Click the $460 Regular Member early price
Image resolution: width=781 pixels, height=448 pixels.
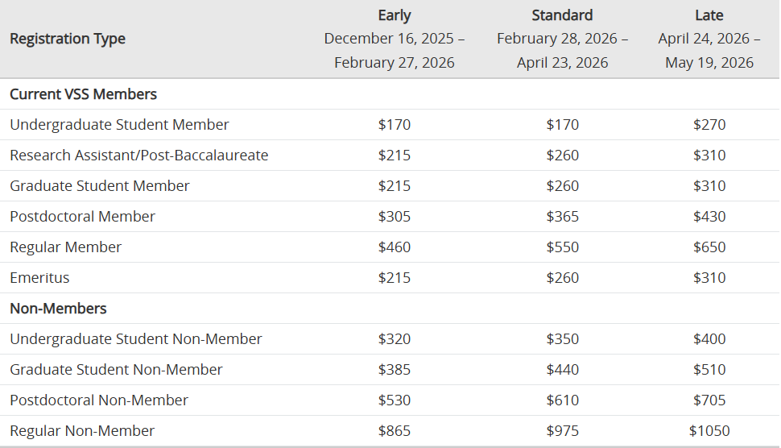tap(395, 247)
